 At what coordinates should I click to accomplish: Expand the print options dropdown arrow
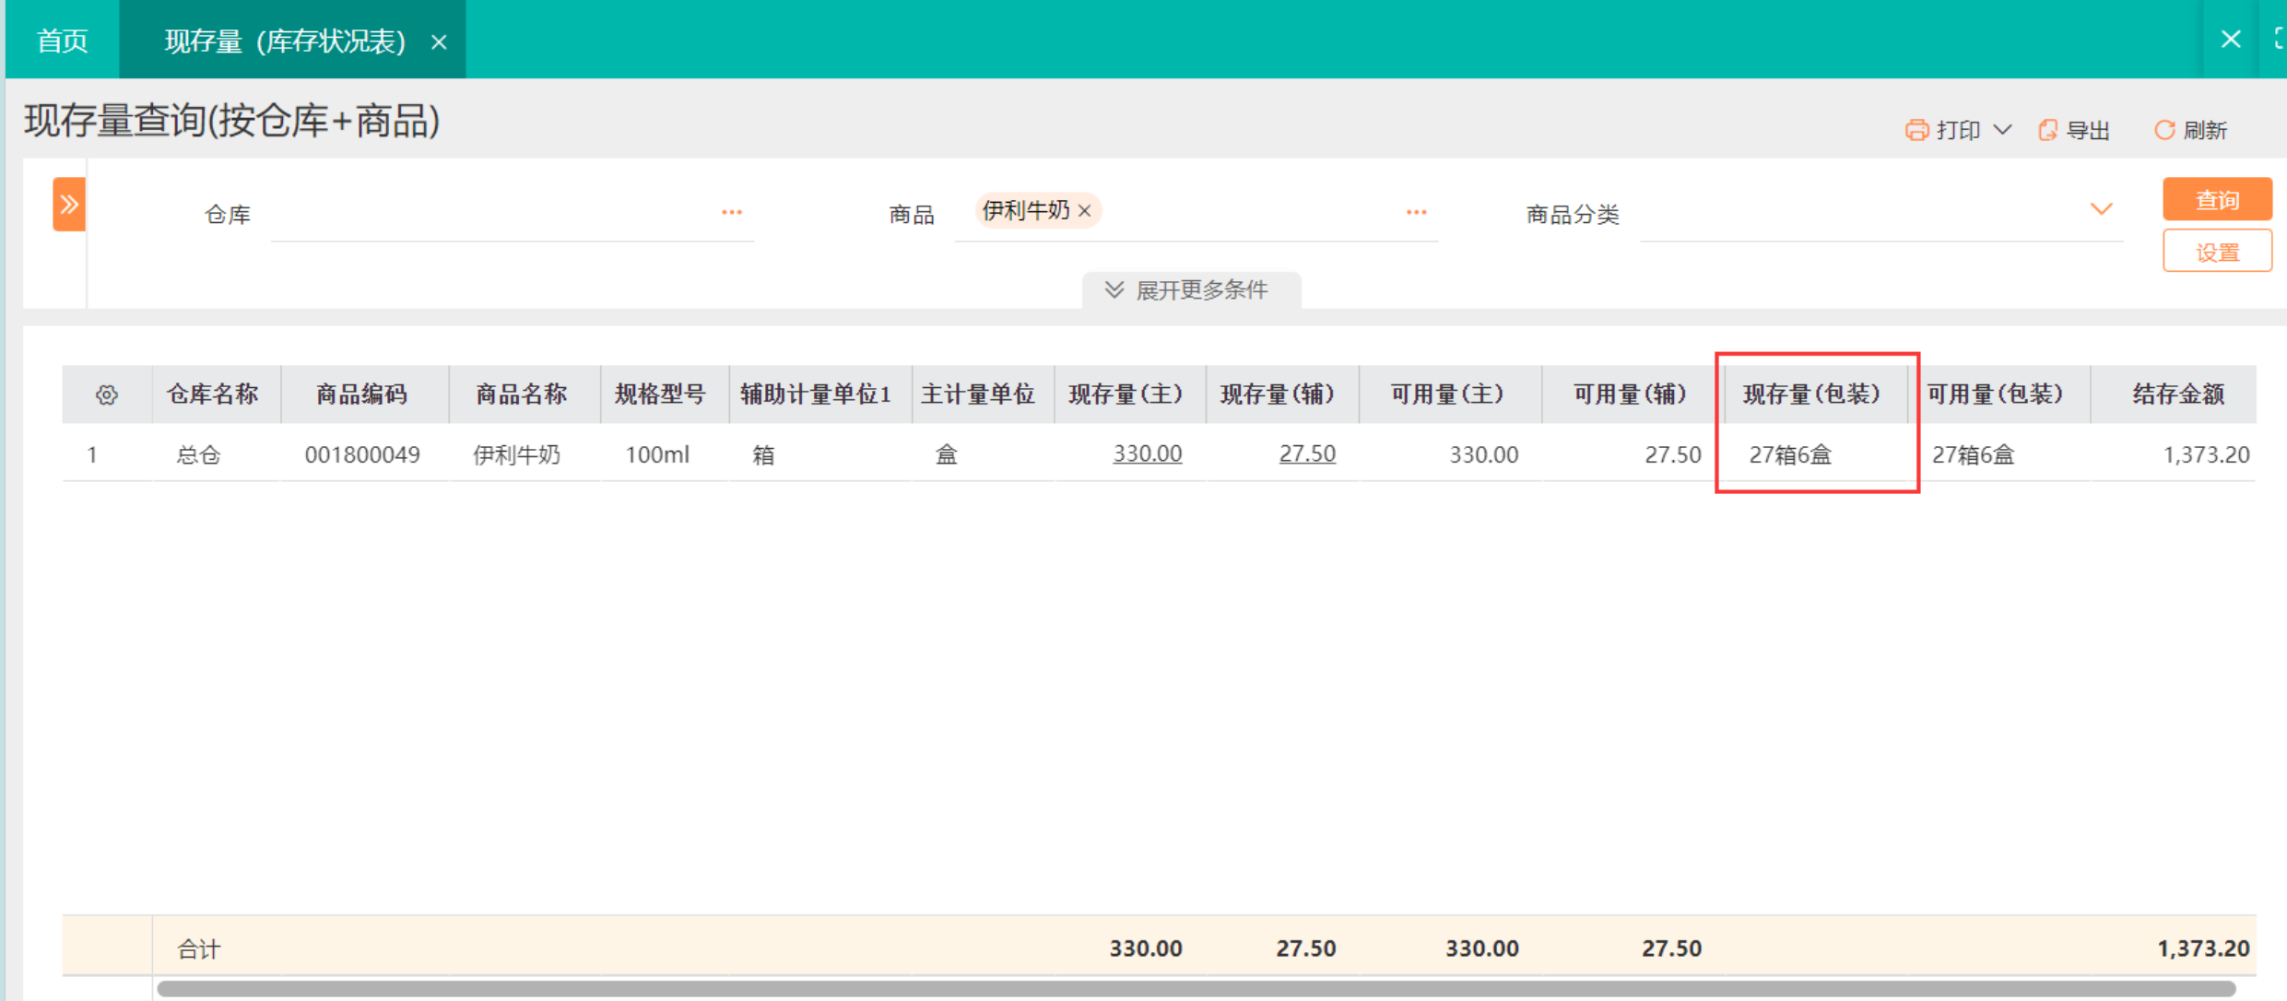click(2002, 129)
